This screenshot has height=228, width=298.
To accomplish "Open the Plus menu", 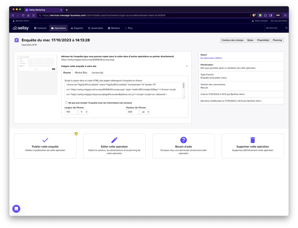I will pos(129,28).
